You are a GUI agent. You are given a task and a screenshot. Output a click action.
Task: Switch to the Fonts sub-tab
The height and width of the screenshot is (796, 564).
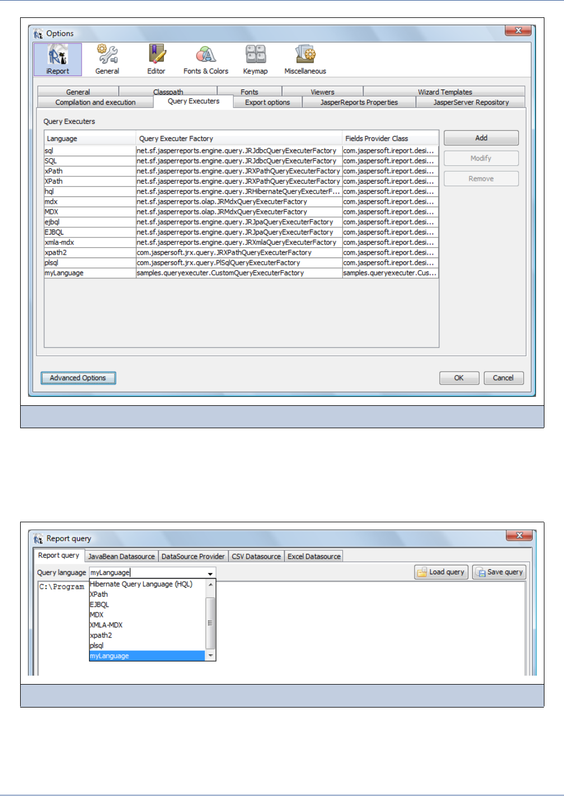point(250,92)
